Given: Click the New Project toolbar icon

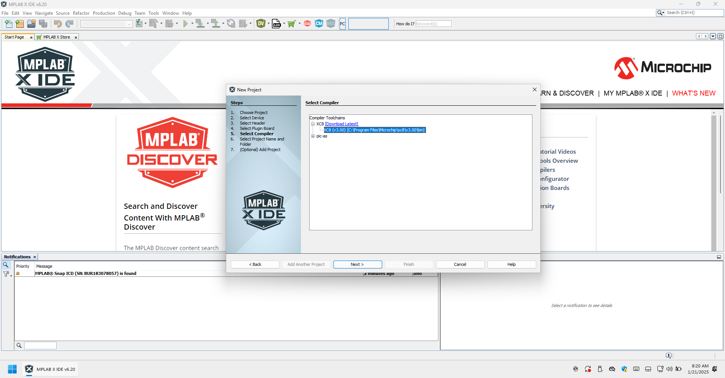Looking at the screenshot, I should coord(20,24).
